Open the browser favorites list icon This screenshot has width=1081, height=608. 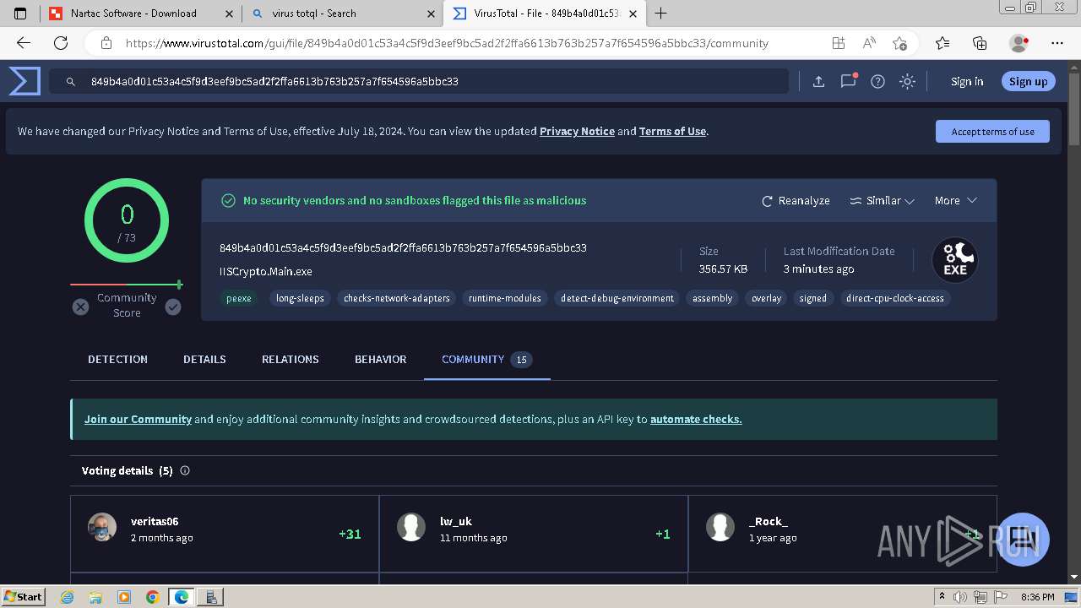(942, 43)
